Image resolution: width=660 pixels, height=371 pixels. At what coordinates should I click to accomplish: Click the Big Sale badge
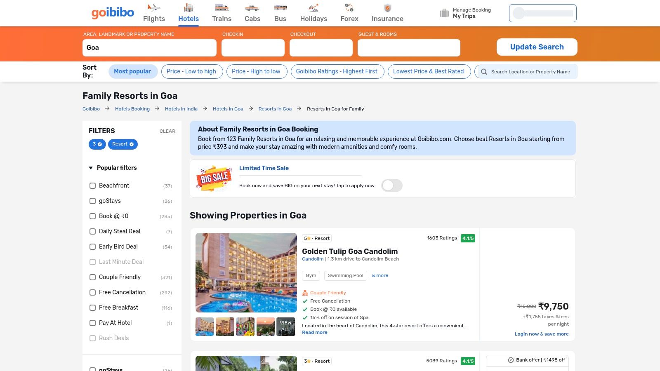pos(214,178)
